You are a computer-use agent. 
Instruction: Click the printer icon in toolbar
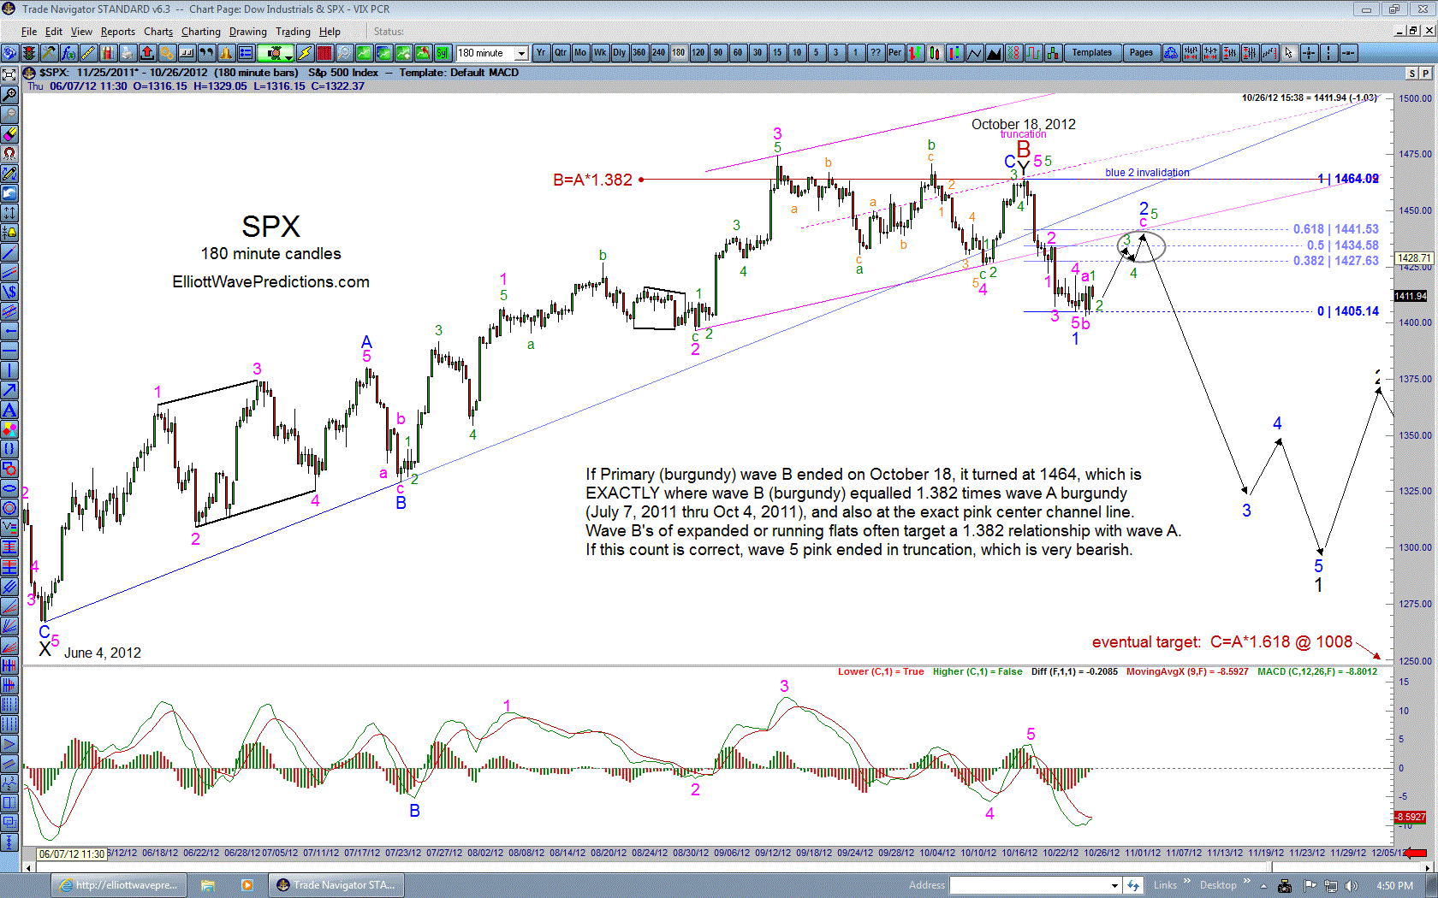(127, 53)
